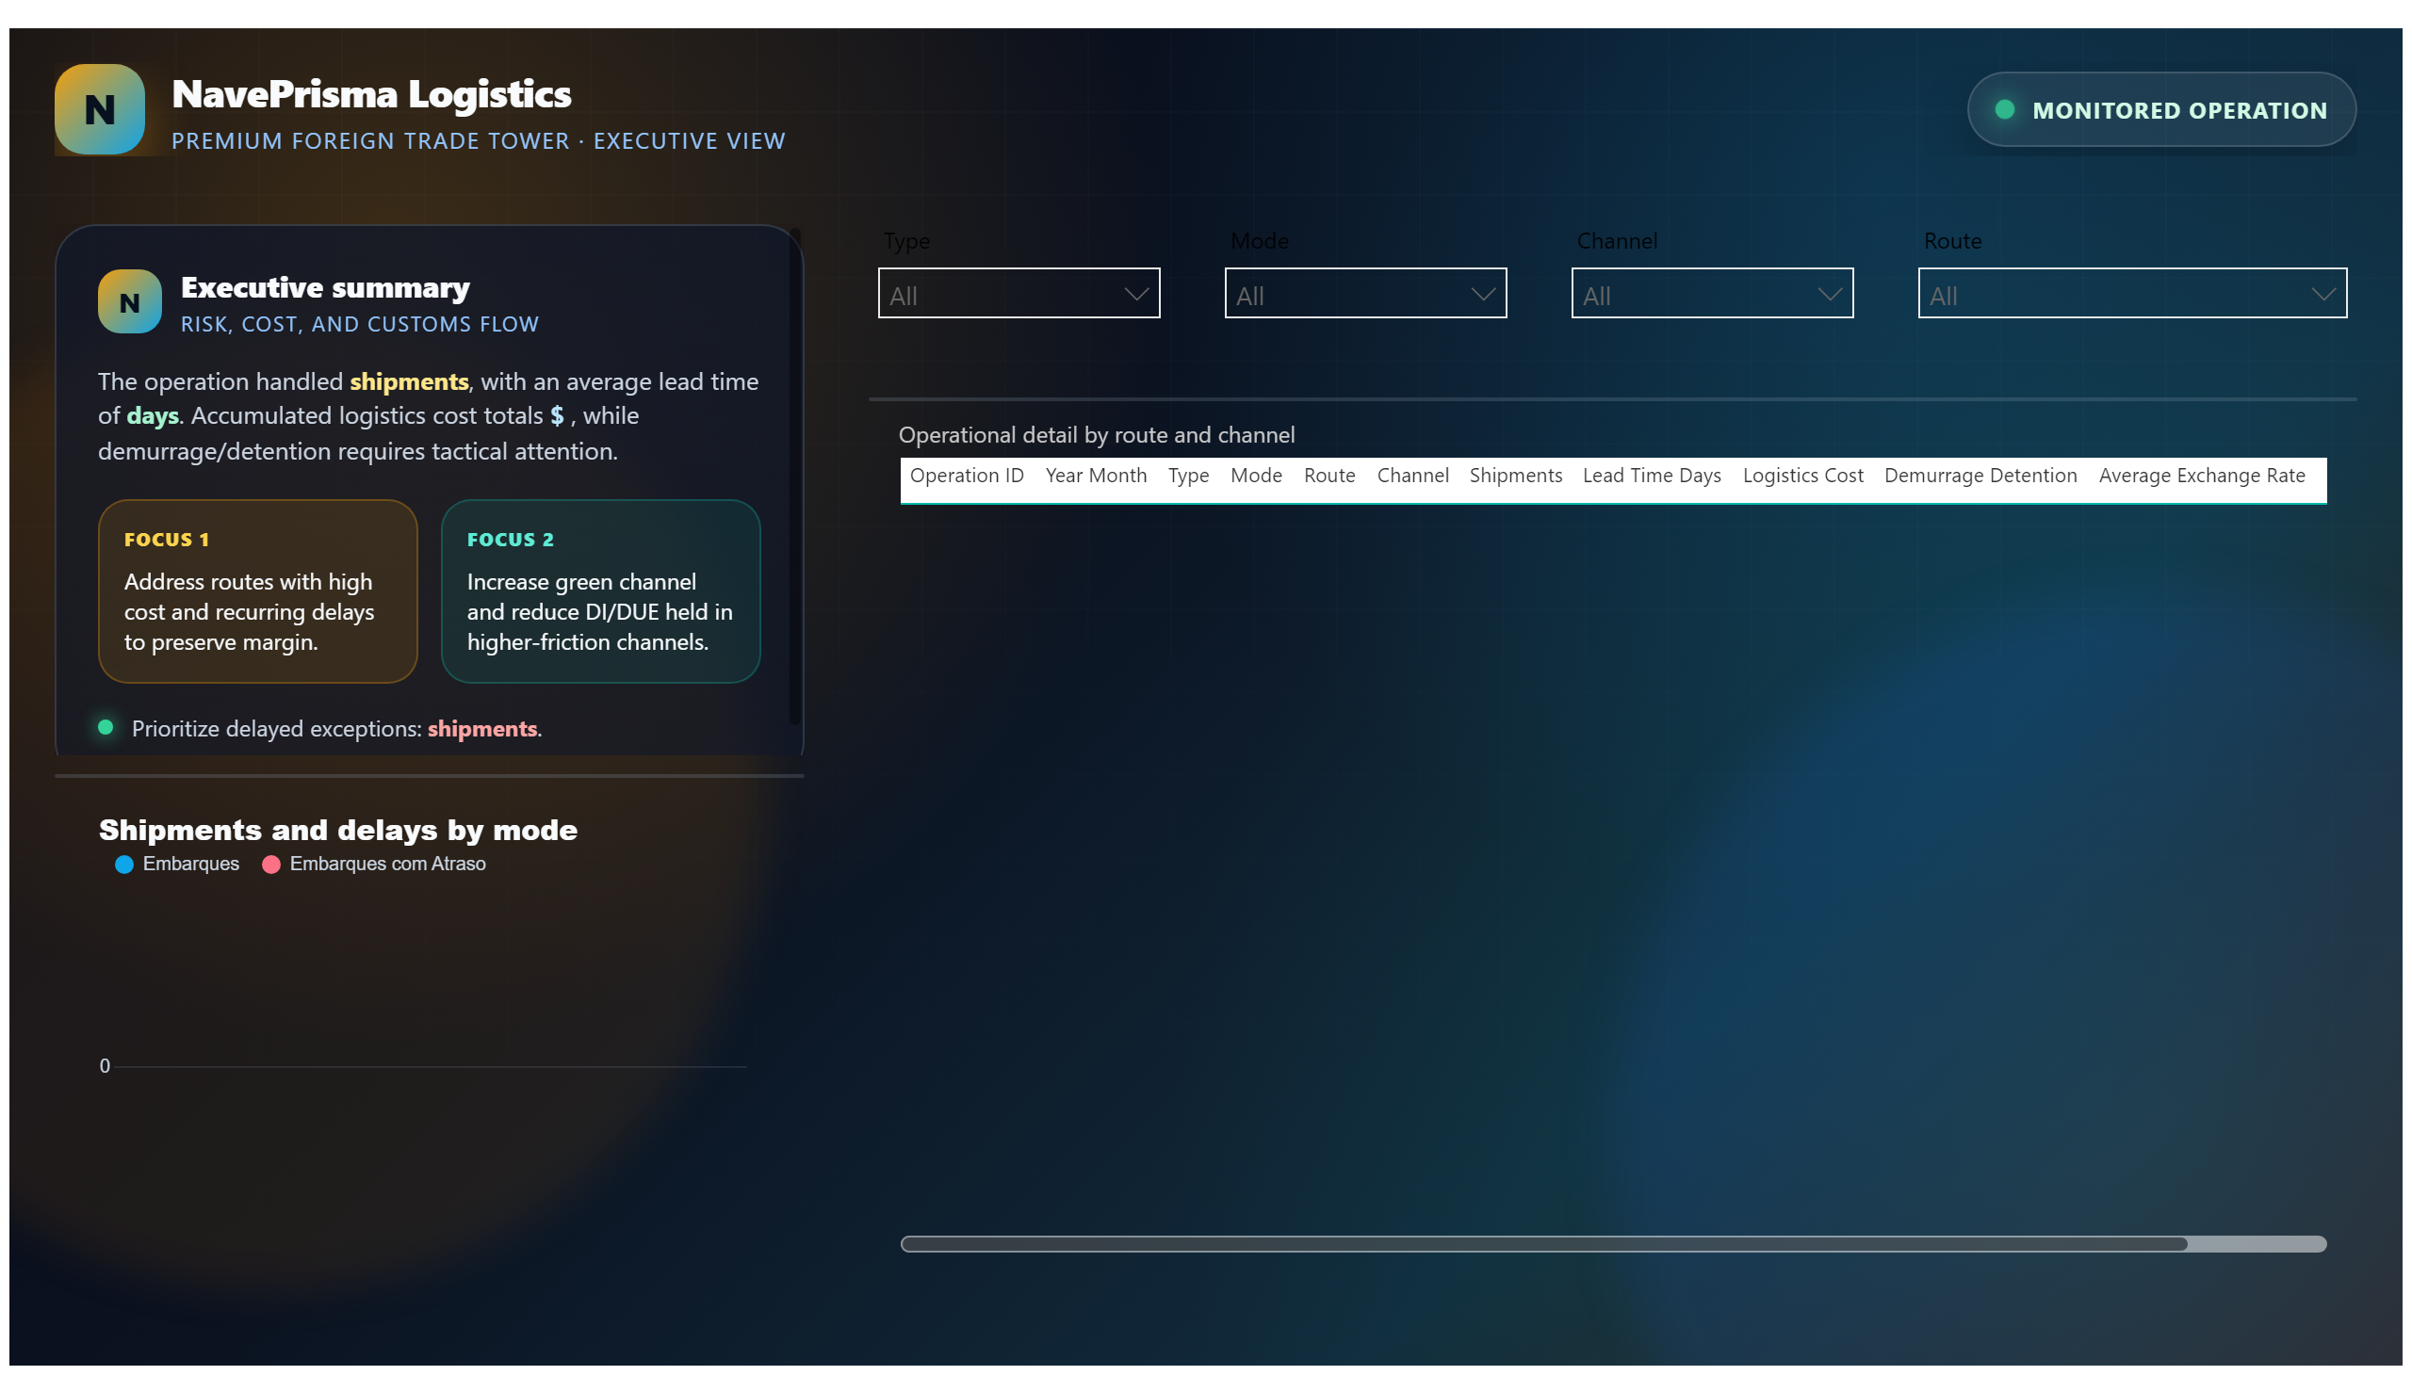Click 'Operational detail by route and channel' title

coord(1096,435)
